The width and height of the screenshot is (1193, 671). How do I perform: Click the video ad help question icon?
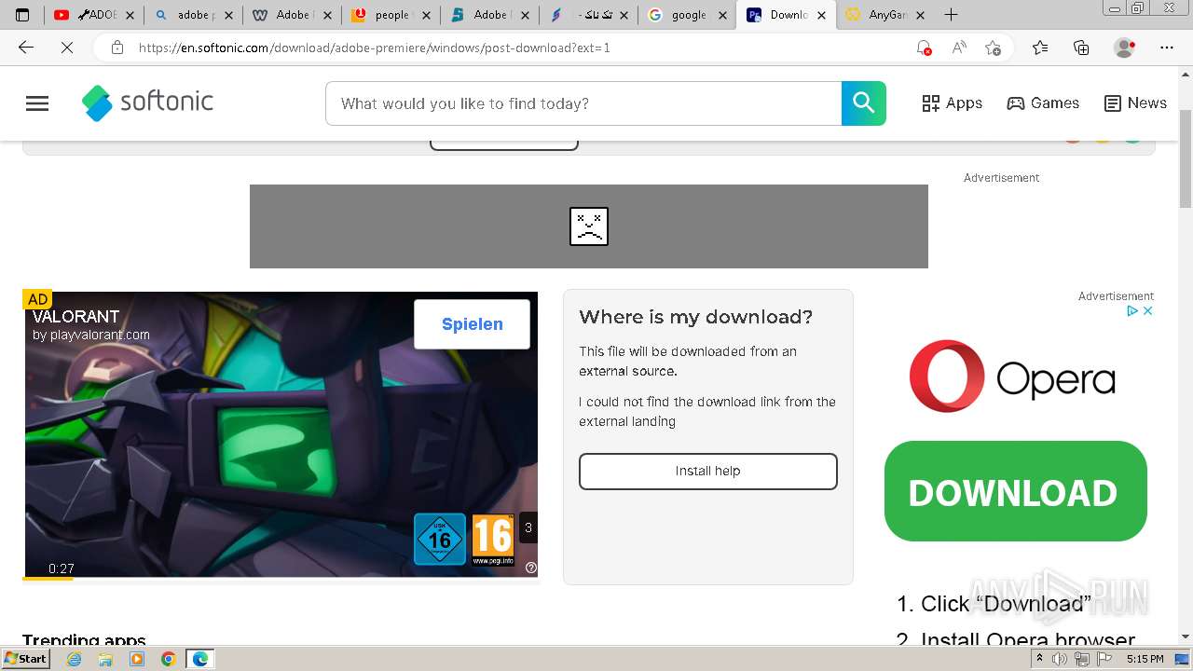point(531,568)
